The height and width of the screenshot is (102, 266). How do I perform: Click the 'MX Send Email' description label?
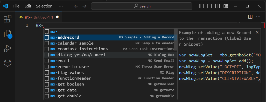pos(161,61)
